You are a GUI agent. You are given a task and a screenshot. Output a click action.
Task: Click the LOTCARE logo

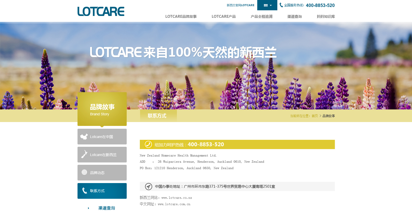[101, 11]
